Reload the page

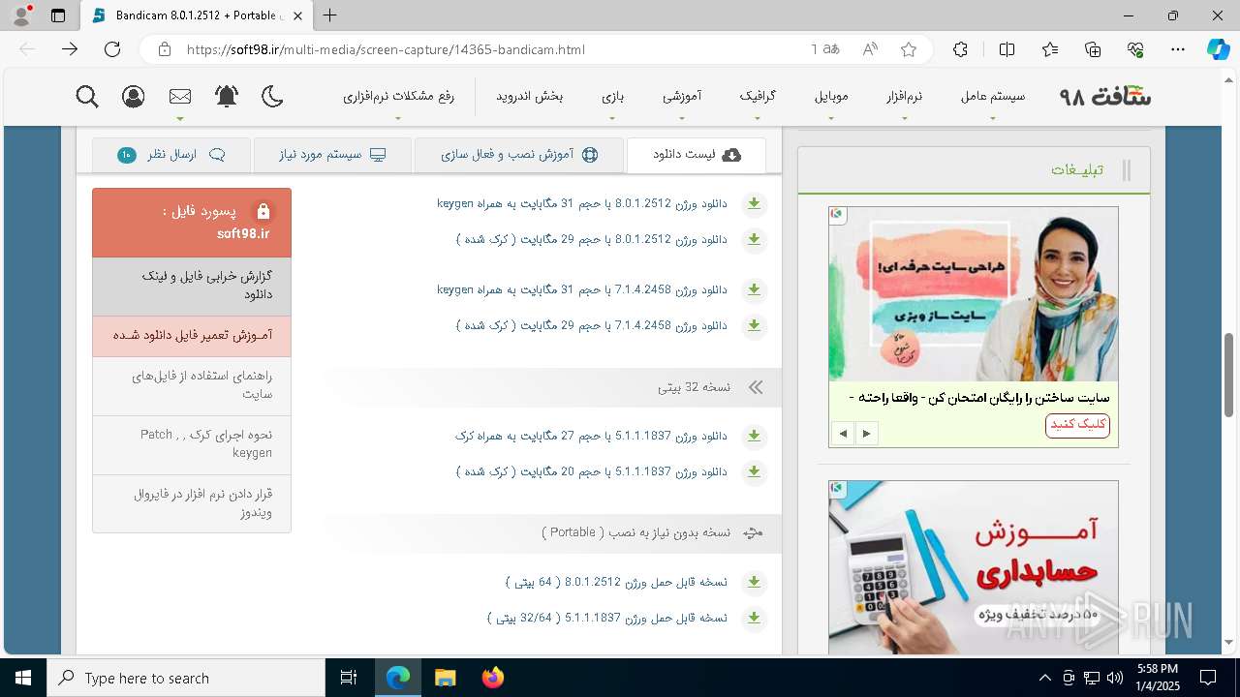112,49
